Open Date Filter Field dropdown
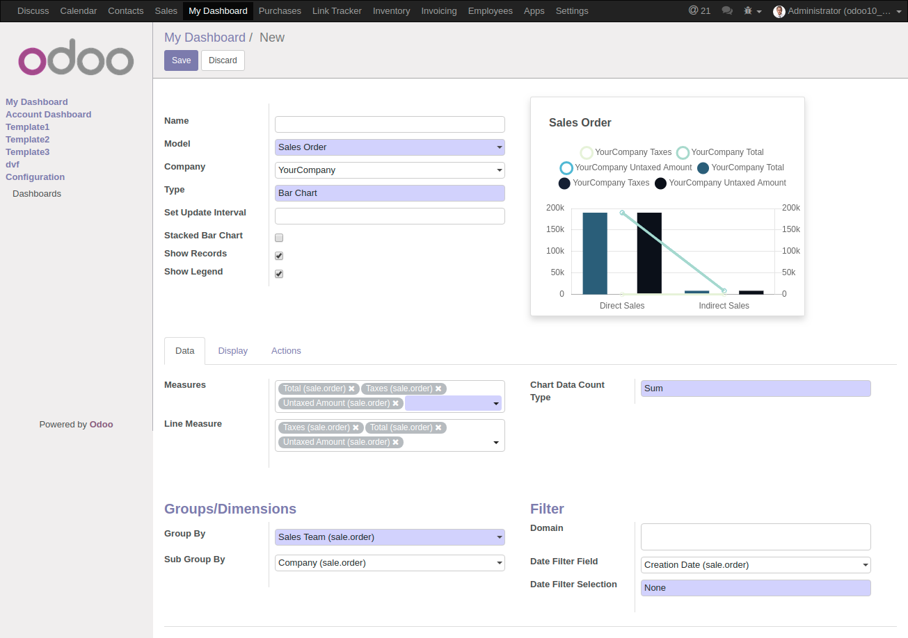The height and width of the screenshot is (638, 908). tap(756, 565)
